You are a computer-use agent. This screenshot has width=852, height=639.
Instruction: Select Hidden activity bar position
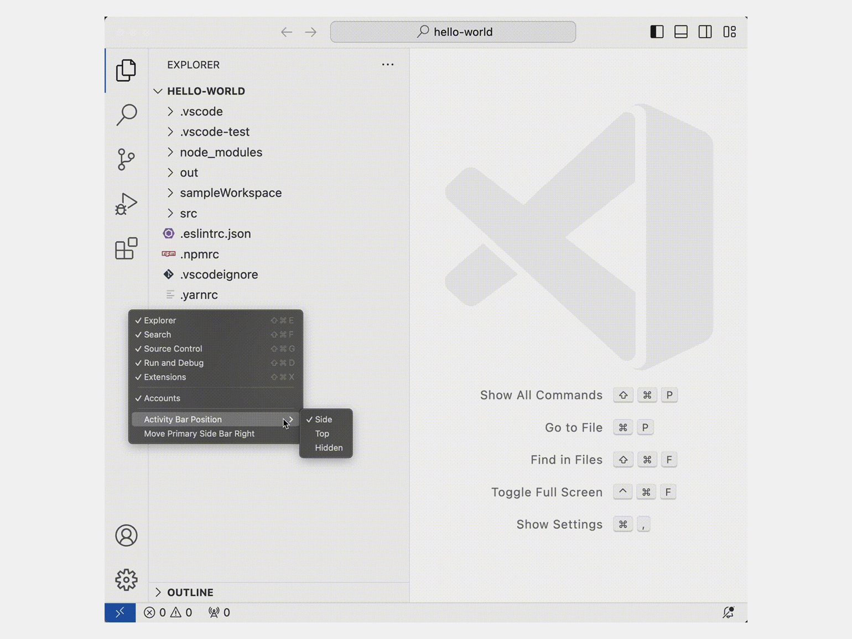[326, 448]
